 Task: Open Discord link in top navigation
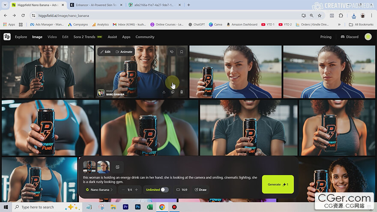click(x=350, y=37)
